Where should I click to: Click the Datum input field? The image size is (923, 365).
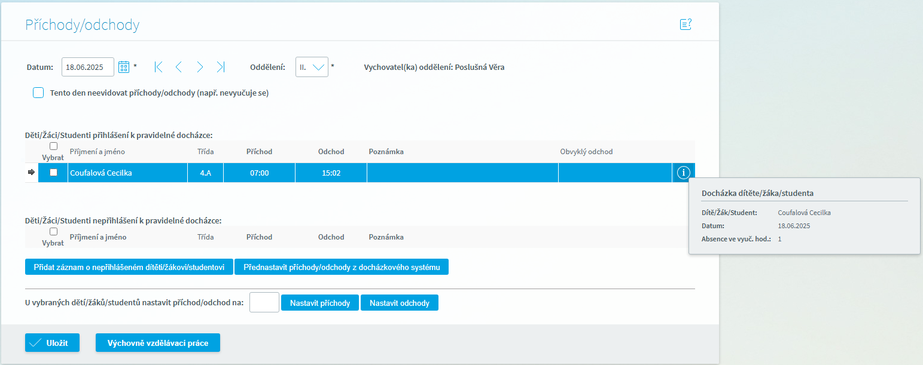point(87,67)
